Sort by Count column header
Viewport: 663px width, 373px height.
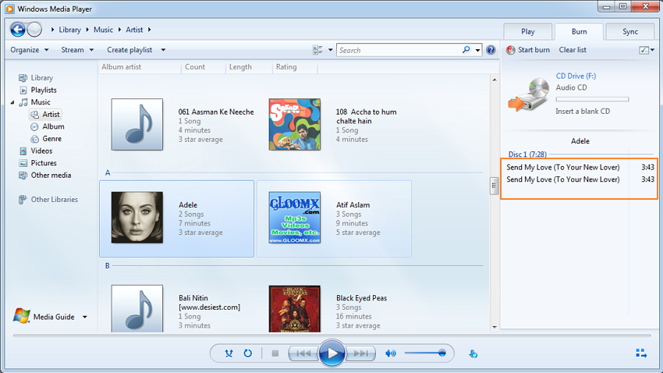(204, 67)
